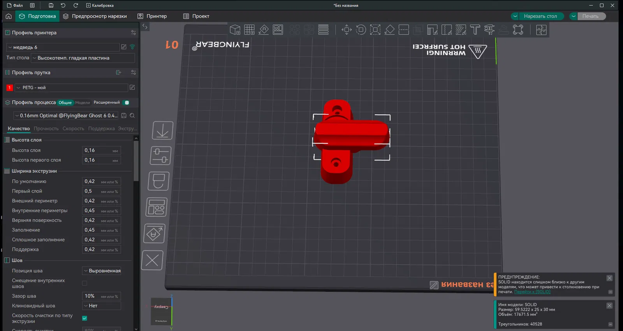Image resolution: width=623 pixels, height=331 pixels.
Task: Edit the printer preset медведь 6
Action: point(124,47)
